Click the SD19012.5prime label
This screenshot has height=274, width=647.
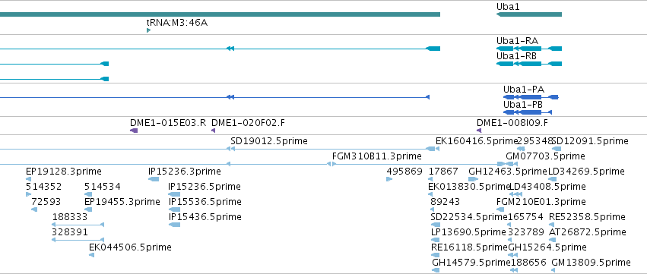click(x=269, y=141)
